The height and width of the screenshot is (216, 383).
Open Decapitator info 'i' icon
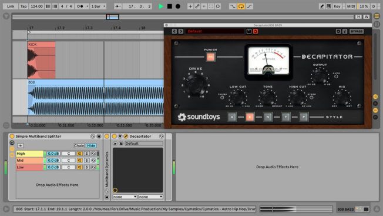click(x=345, y=31)
